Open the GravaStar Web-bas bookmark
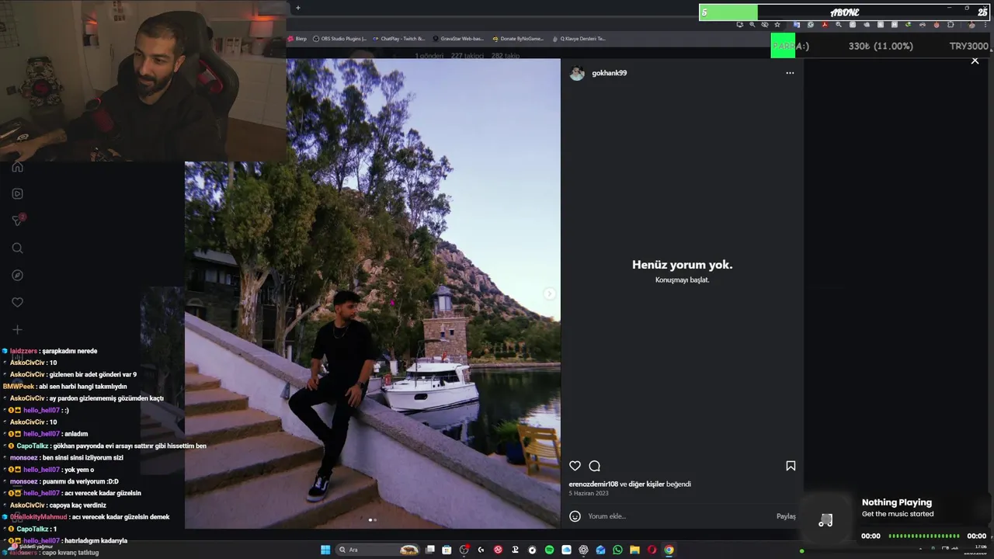Viewport: 994px width, 559px height. 458,38
